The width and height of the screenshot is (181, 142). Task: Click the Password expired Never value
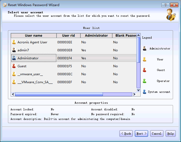pyautogui.click(x=55, y=114)
